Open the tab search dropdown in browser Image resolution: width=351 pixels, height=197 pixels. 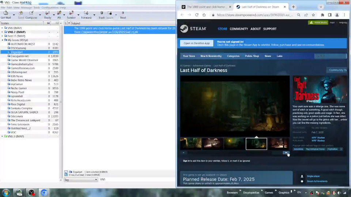[321, 7]
